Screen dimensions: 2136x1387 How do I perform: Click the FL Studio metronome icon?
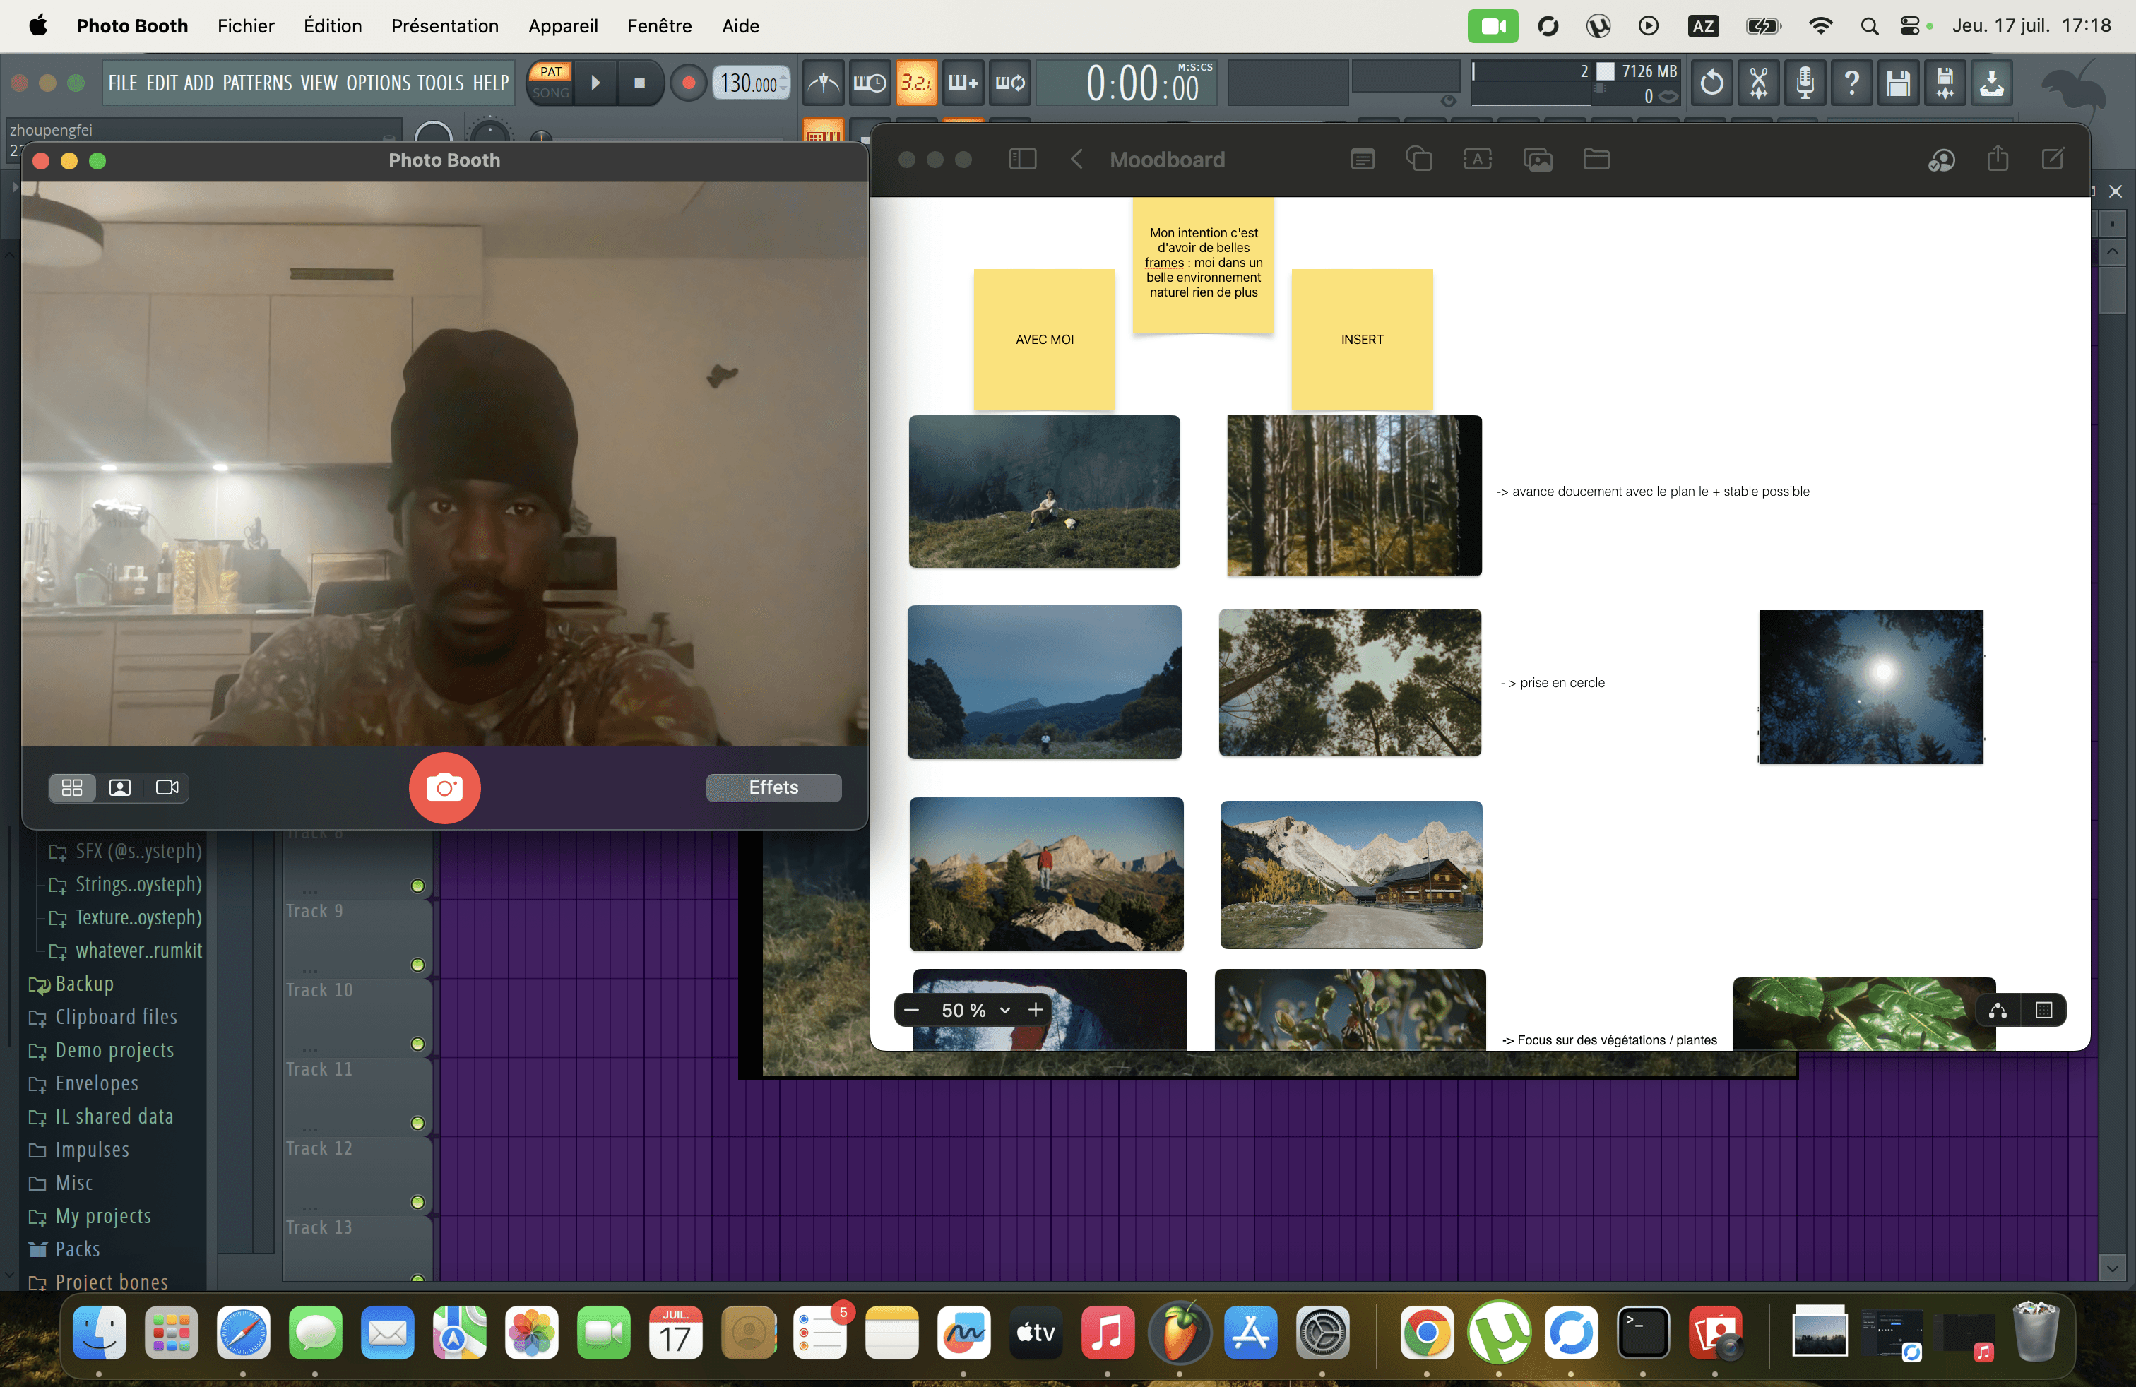click(822, 83)
